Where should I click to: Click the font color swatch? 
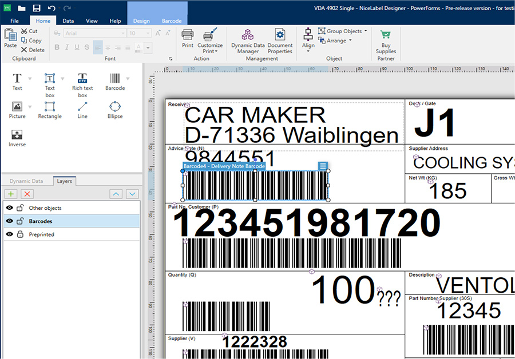[138, 48]
